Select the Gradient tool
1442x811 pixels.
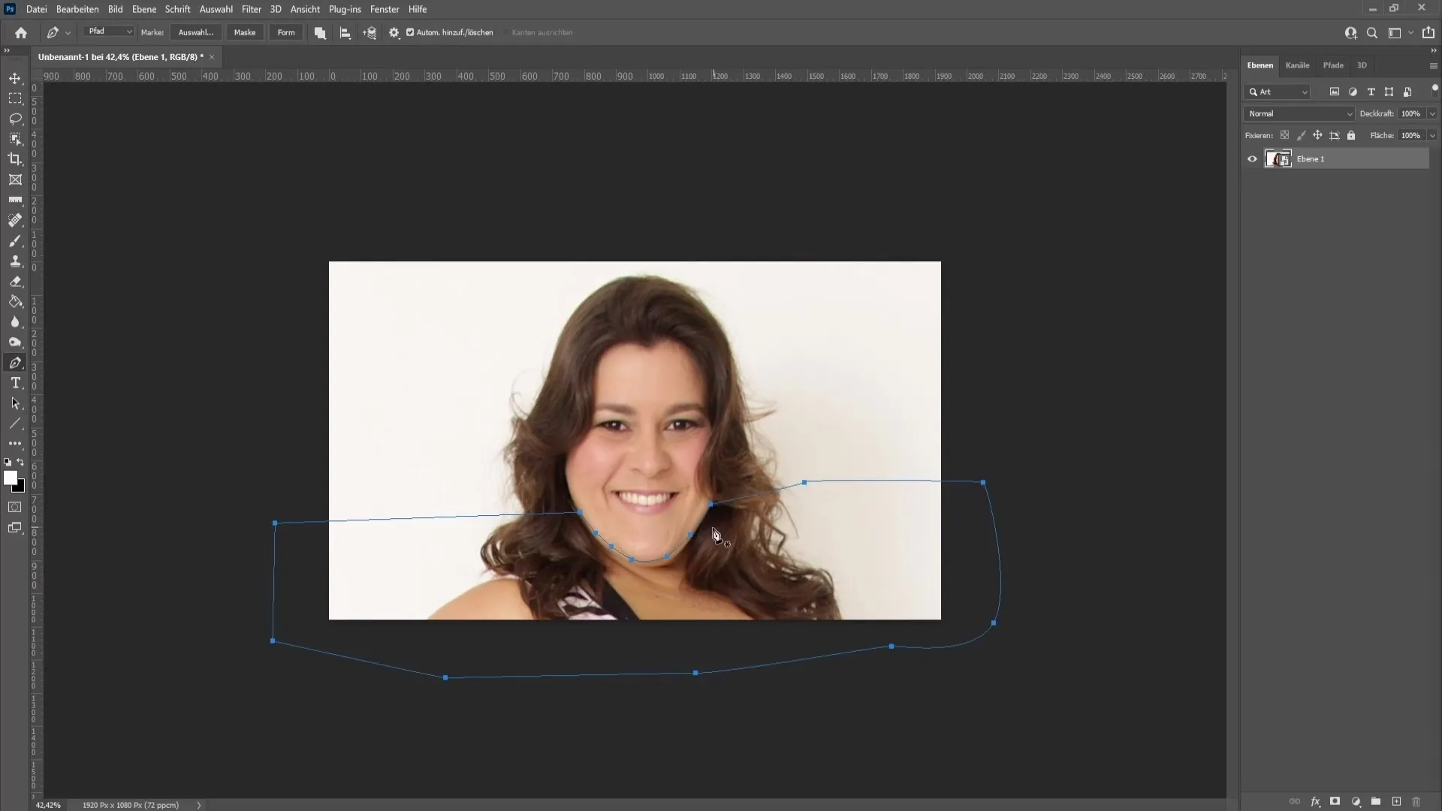tap(15, 302)
